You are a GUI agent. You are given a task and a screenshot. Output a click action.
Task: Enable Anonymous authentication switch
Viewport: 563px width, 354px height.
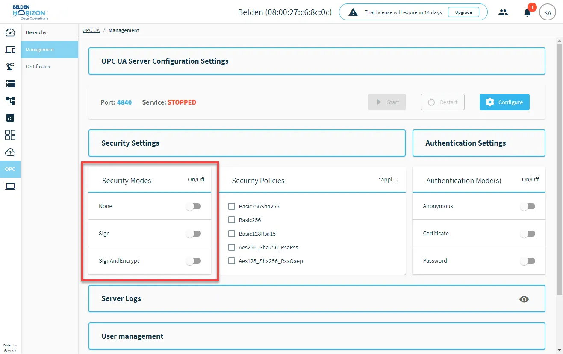528,206
